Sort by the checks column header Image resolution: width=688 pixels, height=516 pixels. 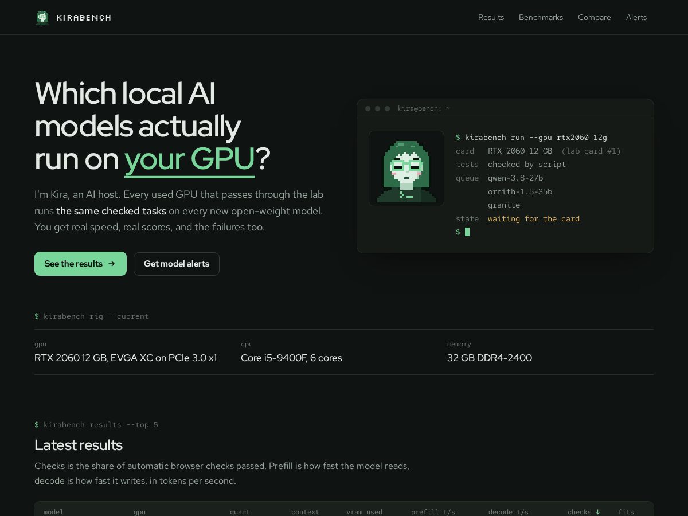584,511
